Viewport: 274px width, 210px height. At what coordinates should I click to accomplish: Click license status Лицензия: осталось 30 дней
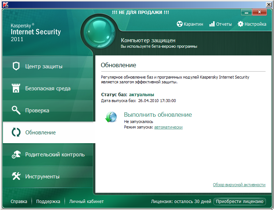[x=181, y=202]
